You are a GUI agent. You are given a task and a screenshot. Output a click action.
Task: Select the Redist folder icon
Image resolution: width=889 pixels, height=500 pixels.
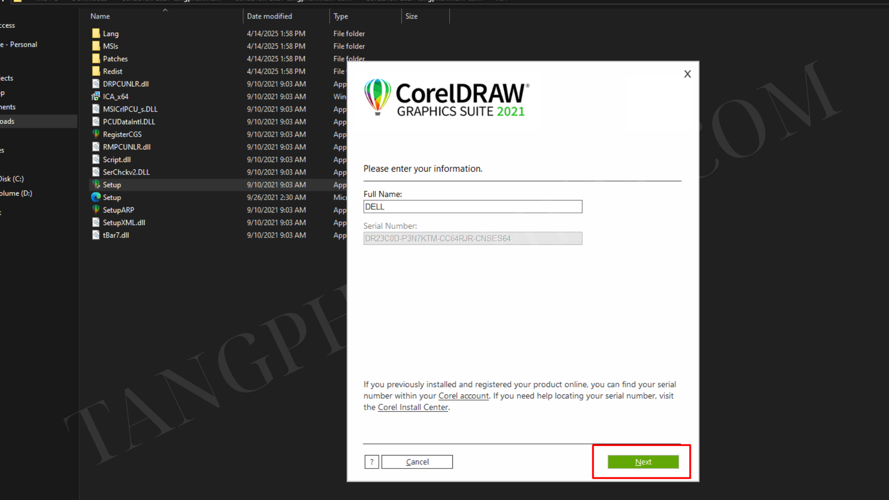96,71
